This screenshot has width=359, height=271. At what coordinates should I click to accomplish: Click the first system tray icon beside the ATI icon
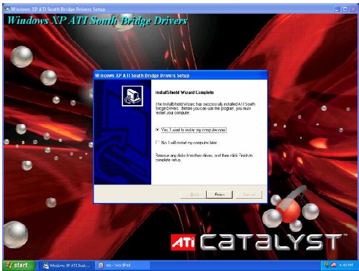point(327,265)
